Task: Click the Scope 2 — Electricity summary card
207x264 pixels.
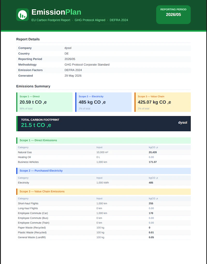Action: (103, 102)
